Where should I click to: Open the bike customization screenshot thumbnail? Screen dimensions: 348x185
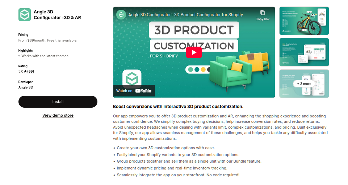[304, 21]
